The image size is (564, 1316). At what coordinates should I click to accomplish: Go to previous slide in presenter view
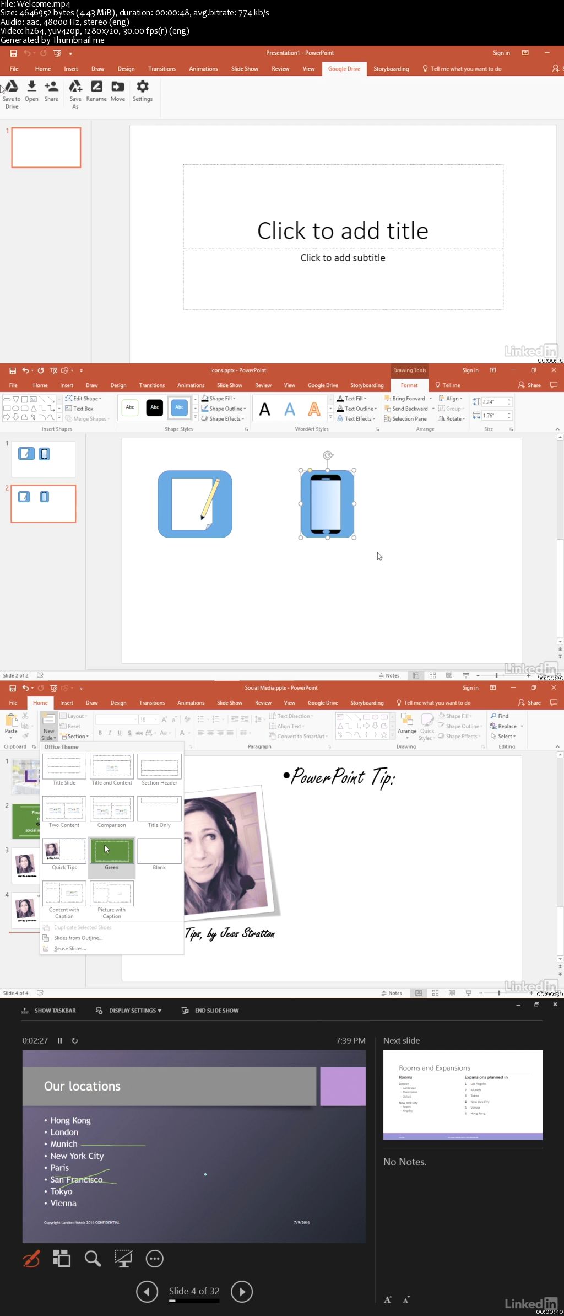tap(147, 1291)
